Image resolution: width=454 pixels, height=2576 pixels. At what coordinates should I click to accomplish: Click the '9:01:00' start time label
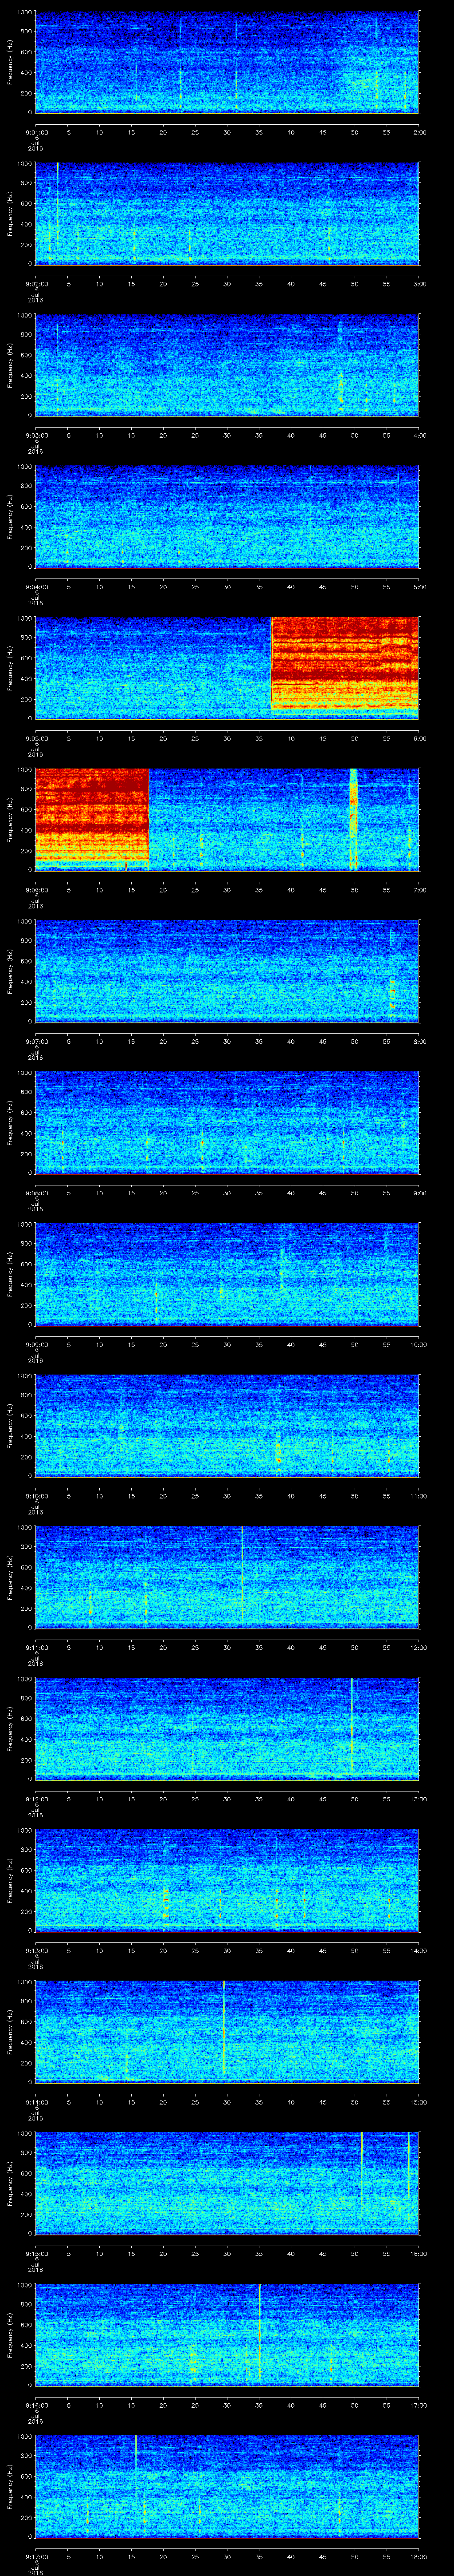[x=36, y=132]
